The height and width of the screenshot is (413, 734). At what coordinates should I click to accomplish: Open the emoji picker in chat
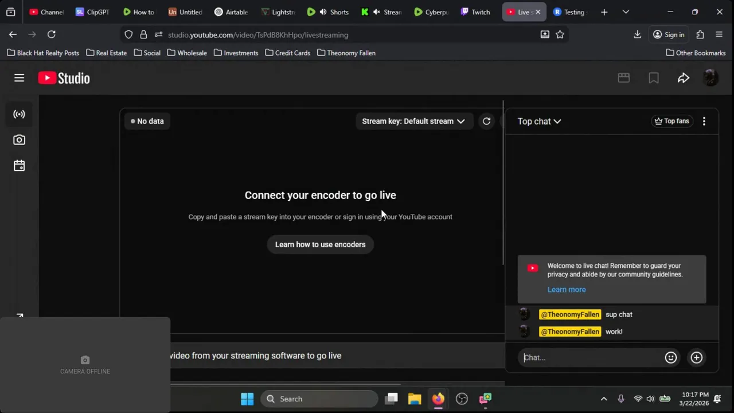click(670, 357)
